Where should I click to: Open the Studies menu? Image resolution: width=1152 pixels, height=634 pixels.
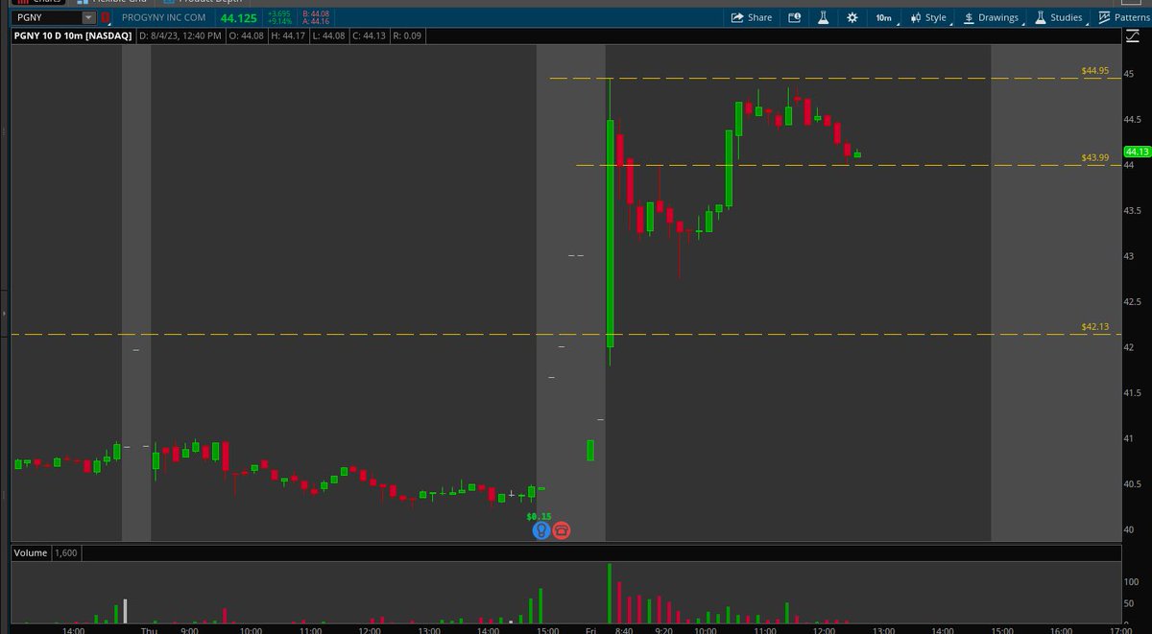click(x=1058, y=17)
